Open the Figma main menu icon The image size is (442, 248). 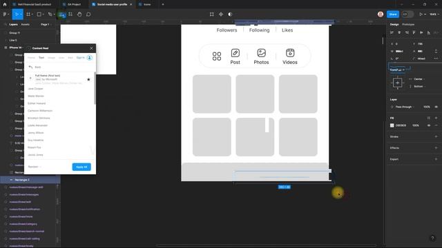point(6,14)
